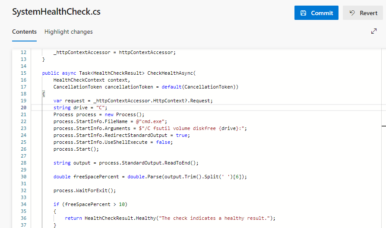The width and height of the screenshot is (386, 228).
Task: Click the 'HealthCheckContext context,' parameter line
Action: [x=92, y=80]
